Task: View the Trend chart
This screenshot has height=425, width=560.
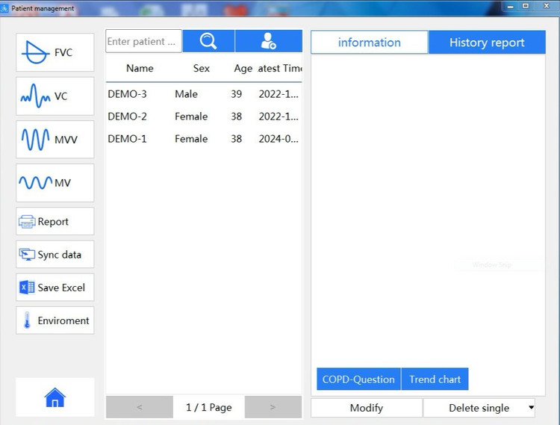Action: click(435, 379)
